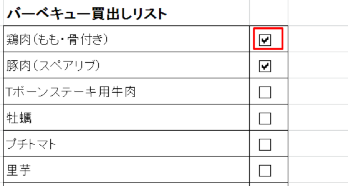Check the 牡蠣 checkbox

click(265, 119)
